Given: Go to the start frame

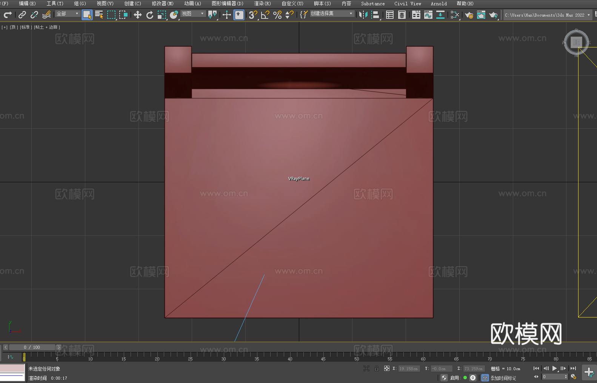Looking at the screenshot, I should [536, 368].
